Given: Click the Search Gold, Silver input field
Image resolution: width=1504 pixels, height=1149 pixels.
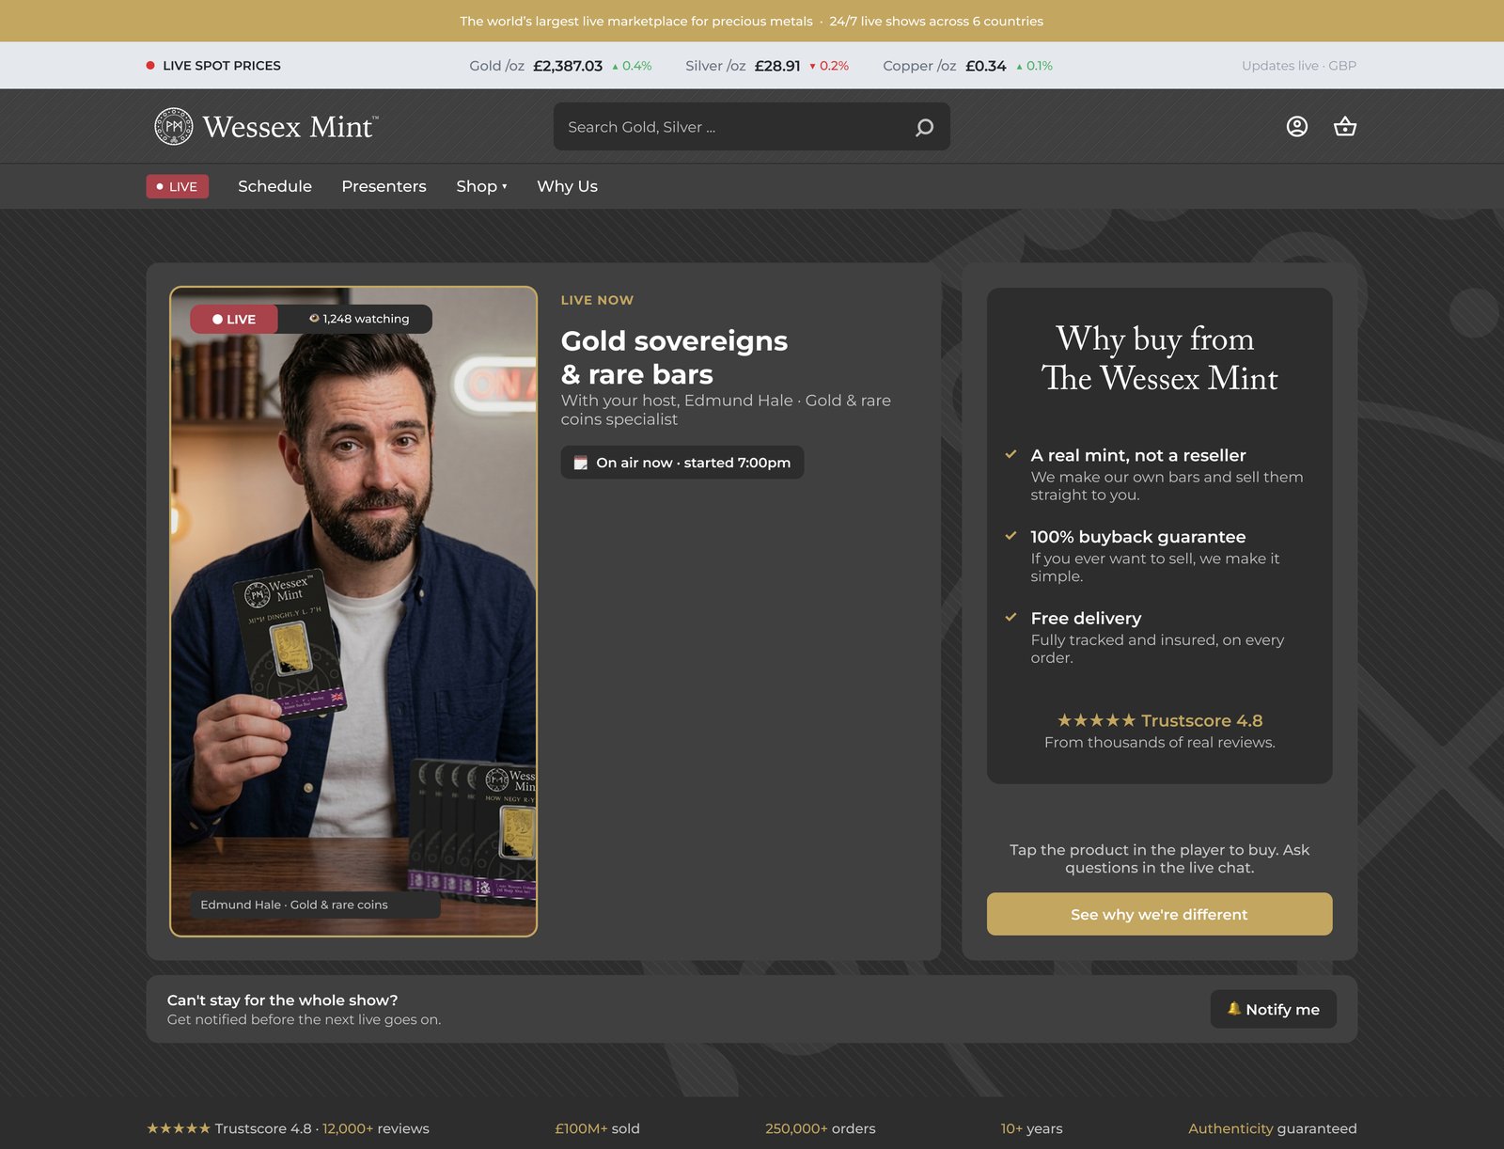Looking at the screenshot, I should (751, 127).
